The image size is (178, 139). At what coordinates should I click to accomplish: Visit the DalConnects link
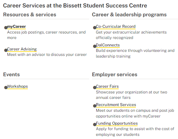point(108,45)
